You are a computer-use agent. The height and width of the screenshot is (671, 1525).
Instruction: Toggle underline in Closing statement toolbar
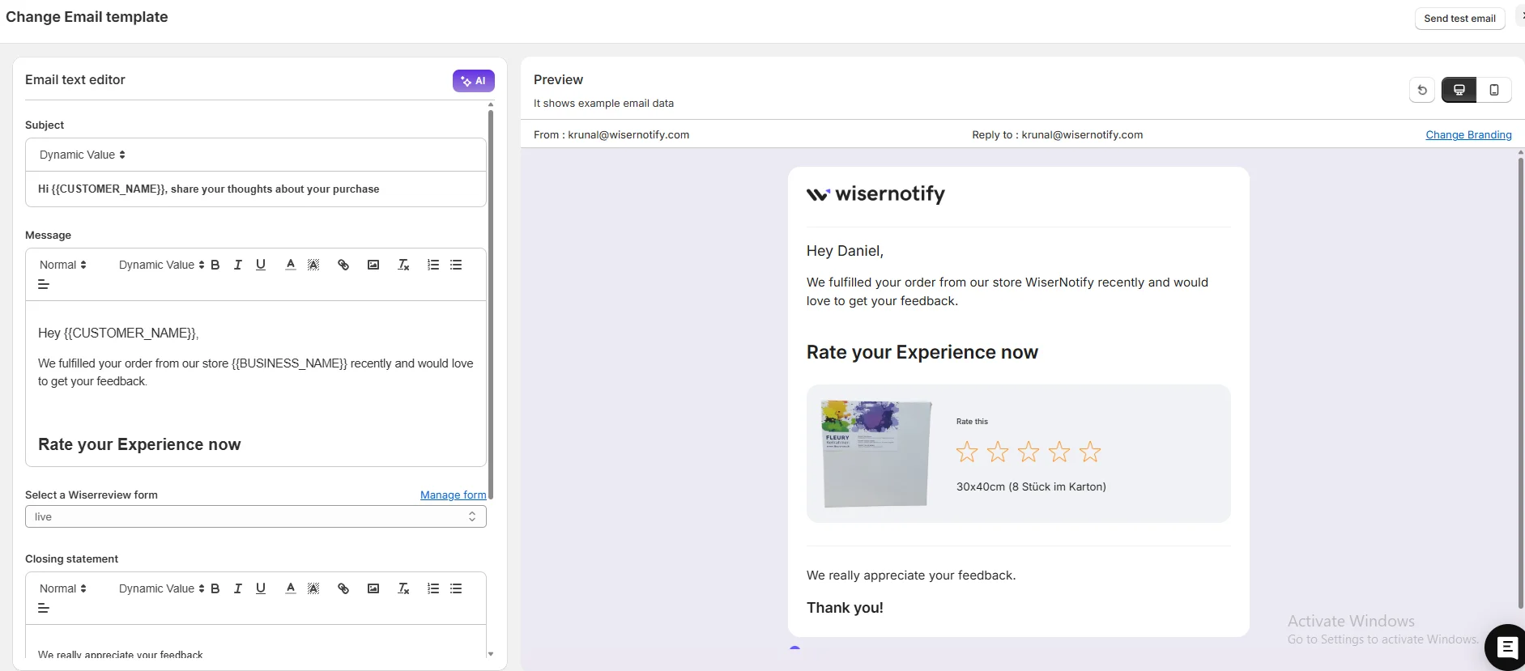(x=261, y=588)
